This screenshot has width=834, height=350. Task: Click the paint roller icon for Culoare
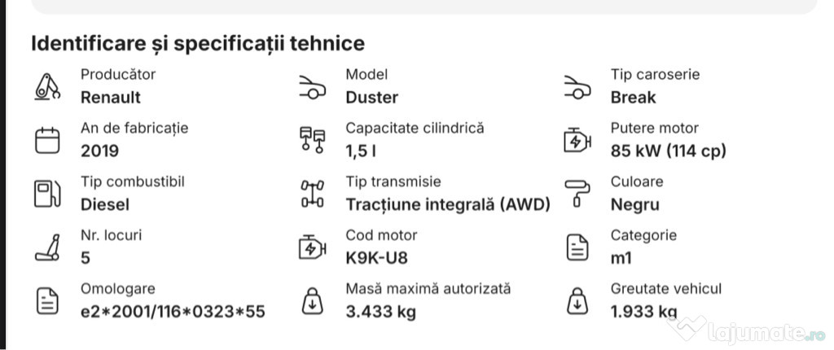click(x=577, y=194)
